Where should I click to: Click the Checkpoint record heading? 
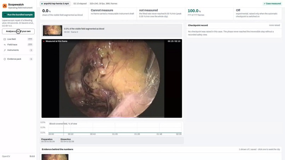tap(198, 25)
